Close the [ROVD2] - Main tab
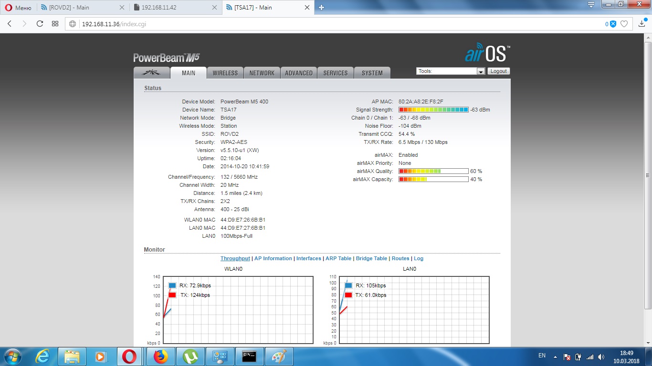Image resolution: width=652 pixels, height=366 pixels. [x=122, y=8]
